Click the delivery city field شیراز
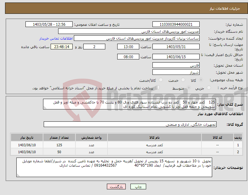Screen dimensions: 248x195 click(176, 72)
